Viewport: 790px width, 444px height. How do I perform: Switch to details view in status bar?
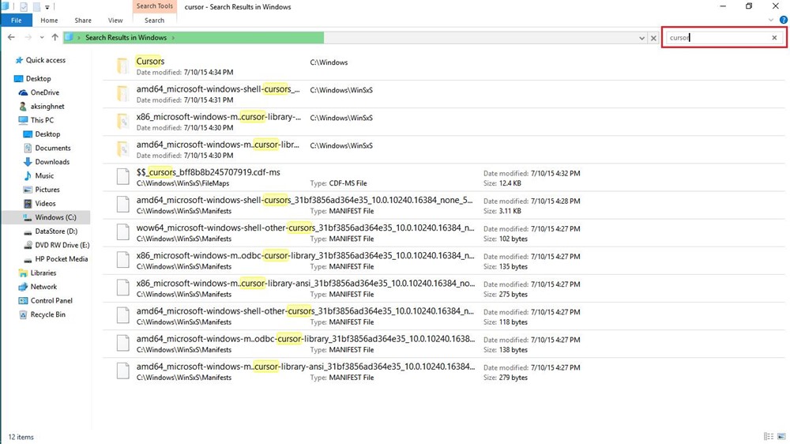pyautogui.click(x=769, y=436)
